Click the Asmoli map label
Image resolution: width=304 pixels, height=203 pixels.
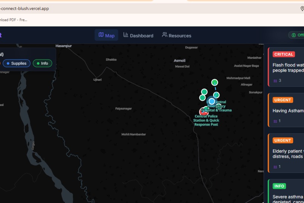(180, 60)
